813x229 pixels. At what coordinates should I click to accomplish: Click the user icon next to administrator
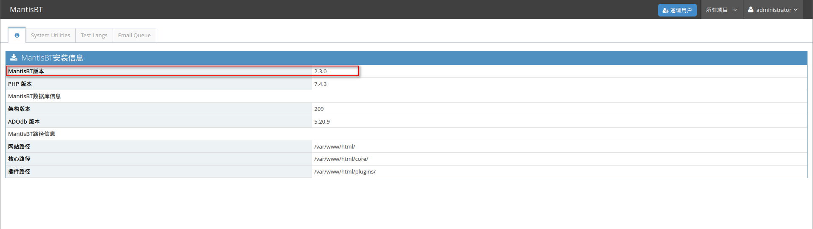pos(751,9)
